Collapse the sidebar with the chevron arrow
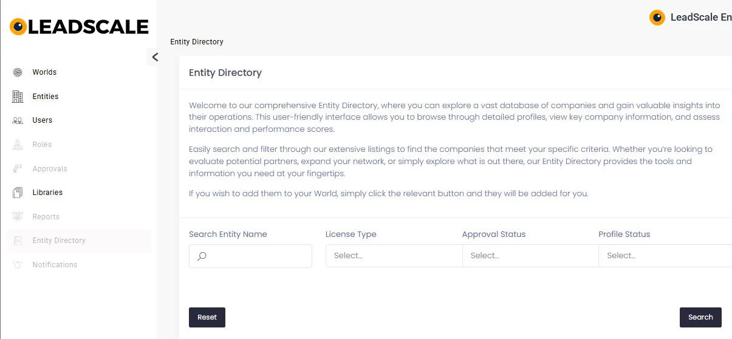Screen dimensions: 732x339 155,57
